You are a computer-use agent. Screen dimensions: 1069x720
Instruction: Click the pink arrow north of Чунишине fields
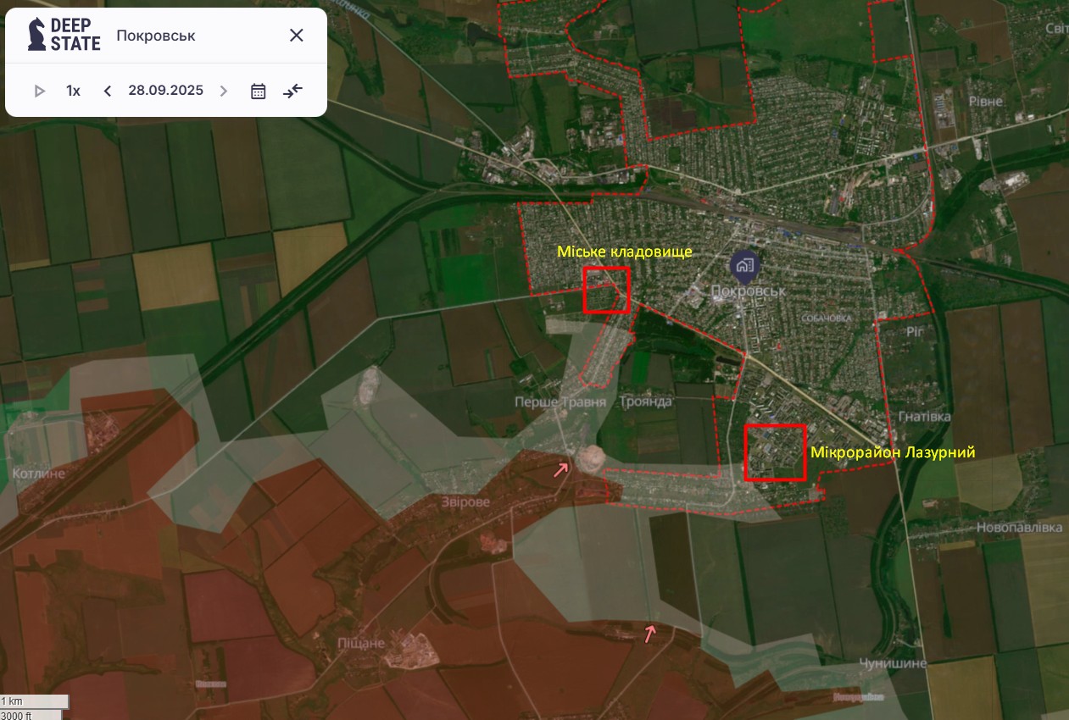650,633
